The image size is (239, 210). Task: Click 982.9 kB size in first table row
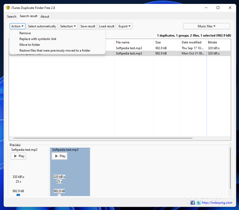pos(161,48)
